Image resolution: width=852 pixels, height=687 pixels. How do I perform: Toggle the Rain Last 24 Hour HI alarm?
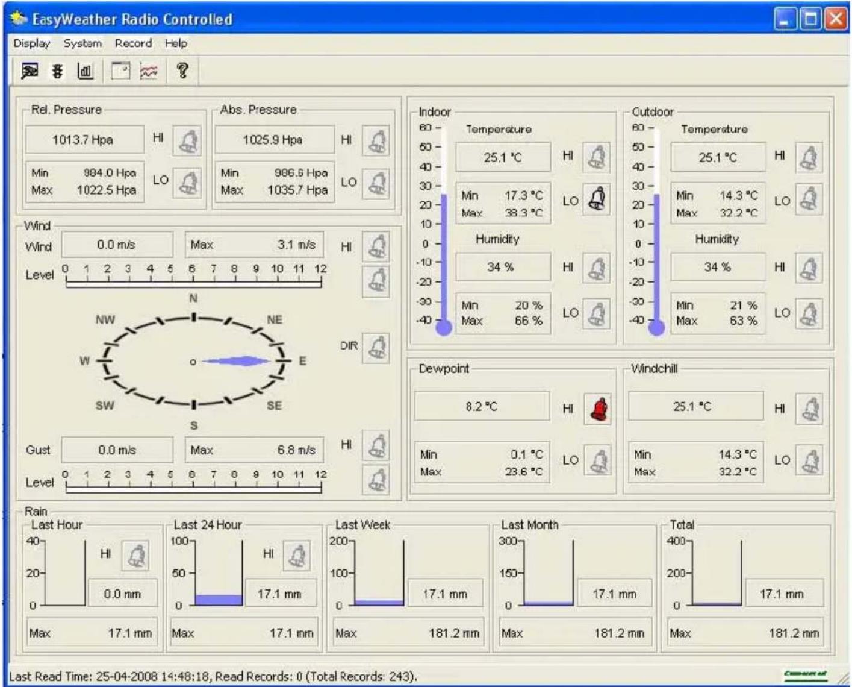pyautogui.click(x=297, y=555)
